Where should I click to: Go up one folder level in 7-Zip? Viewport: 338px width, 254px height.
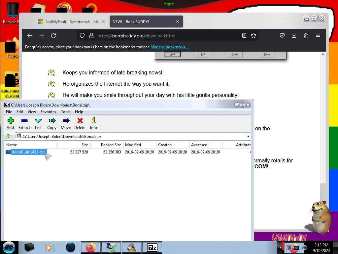8,136
